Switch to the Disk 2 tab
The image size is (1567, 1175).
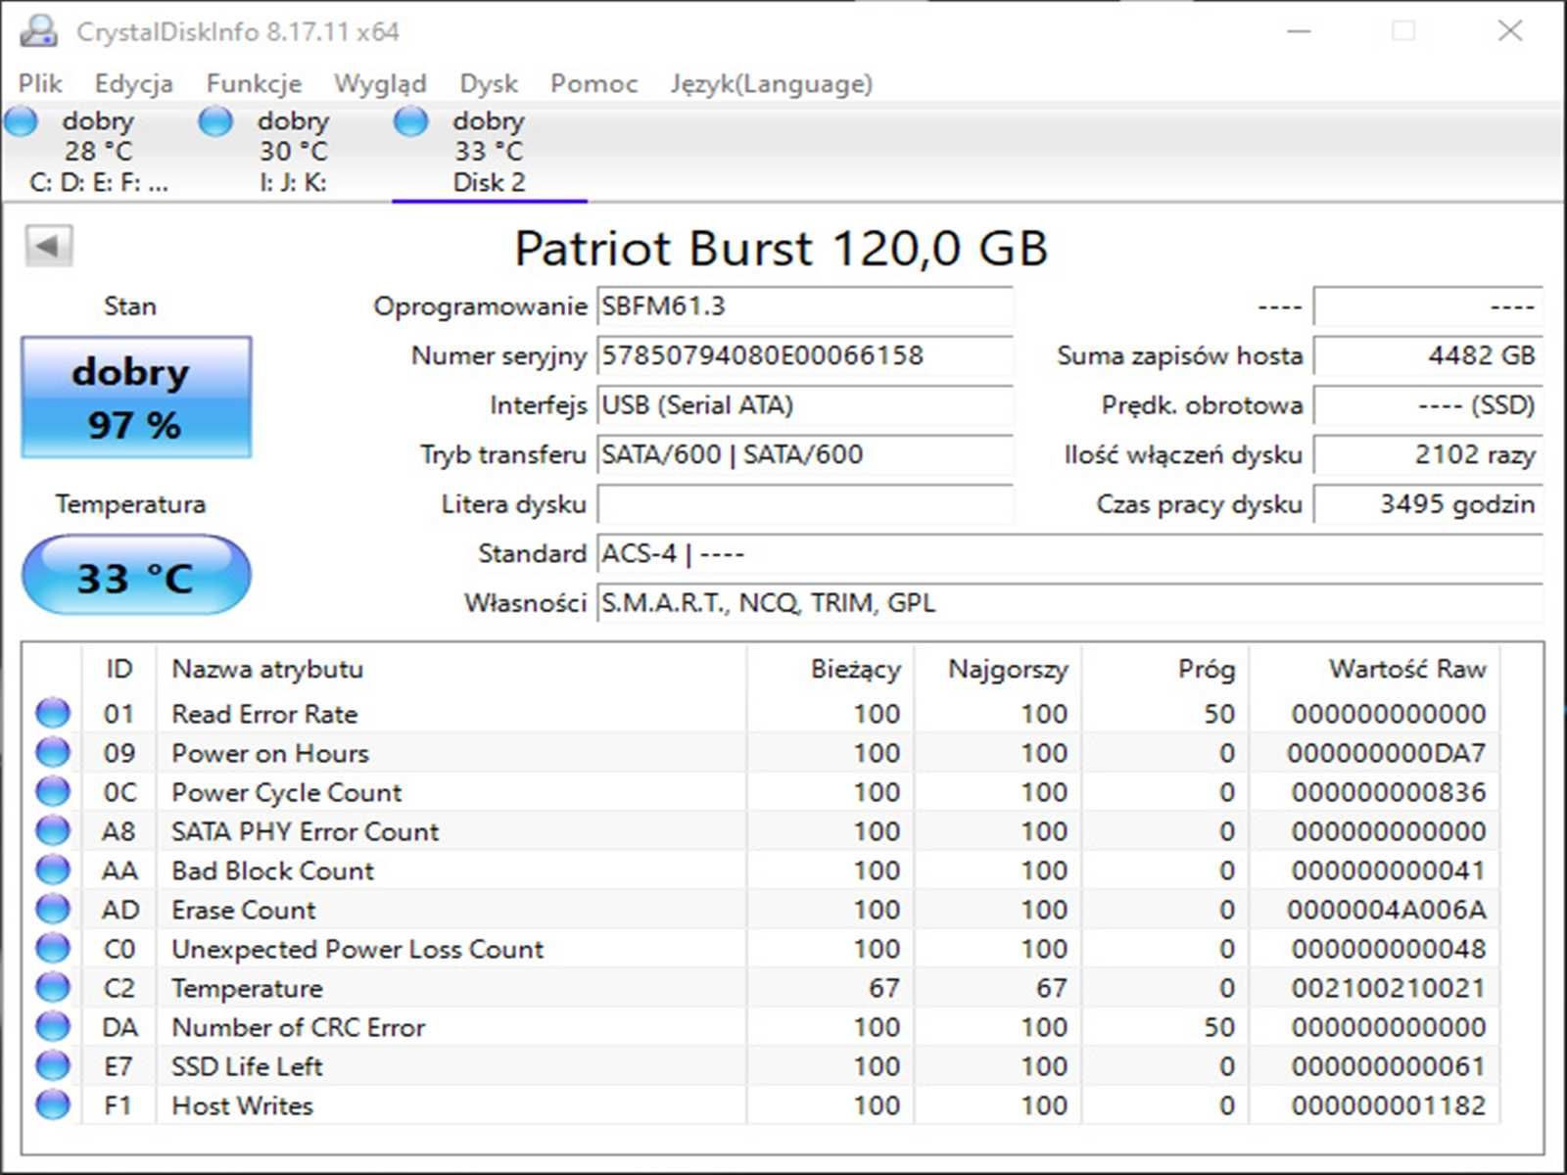[490, 152]
